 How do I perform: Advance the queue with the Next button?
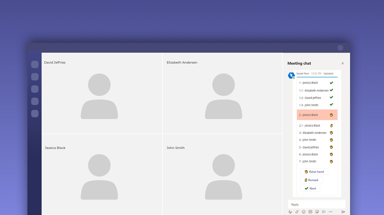pos(310,188)
